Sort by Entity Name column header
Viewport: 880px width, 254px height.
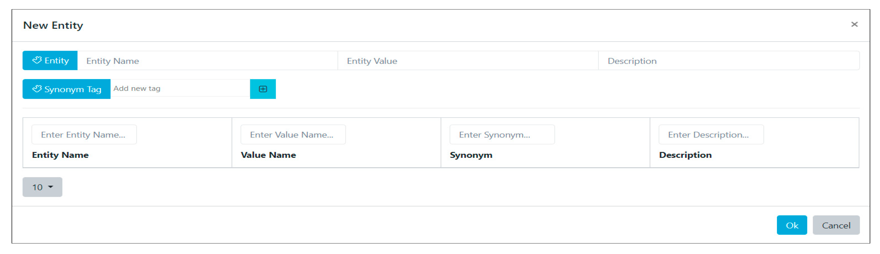(x=60, y=155)
